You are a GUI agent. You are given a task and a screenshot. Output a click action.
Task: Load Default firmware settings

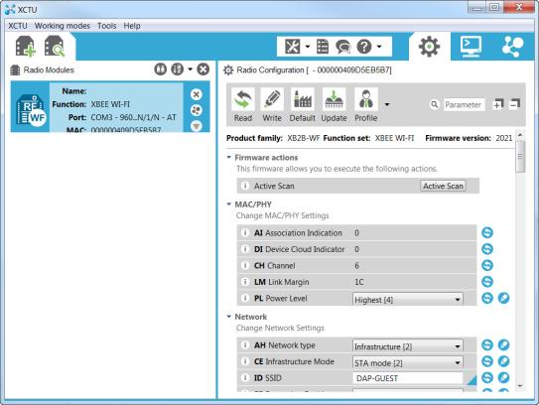[x=302, y=105]
